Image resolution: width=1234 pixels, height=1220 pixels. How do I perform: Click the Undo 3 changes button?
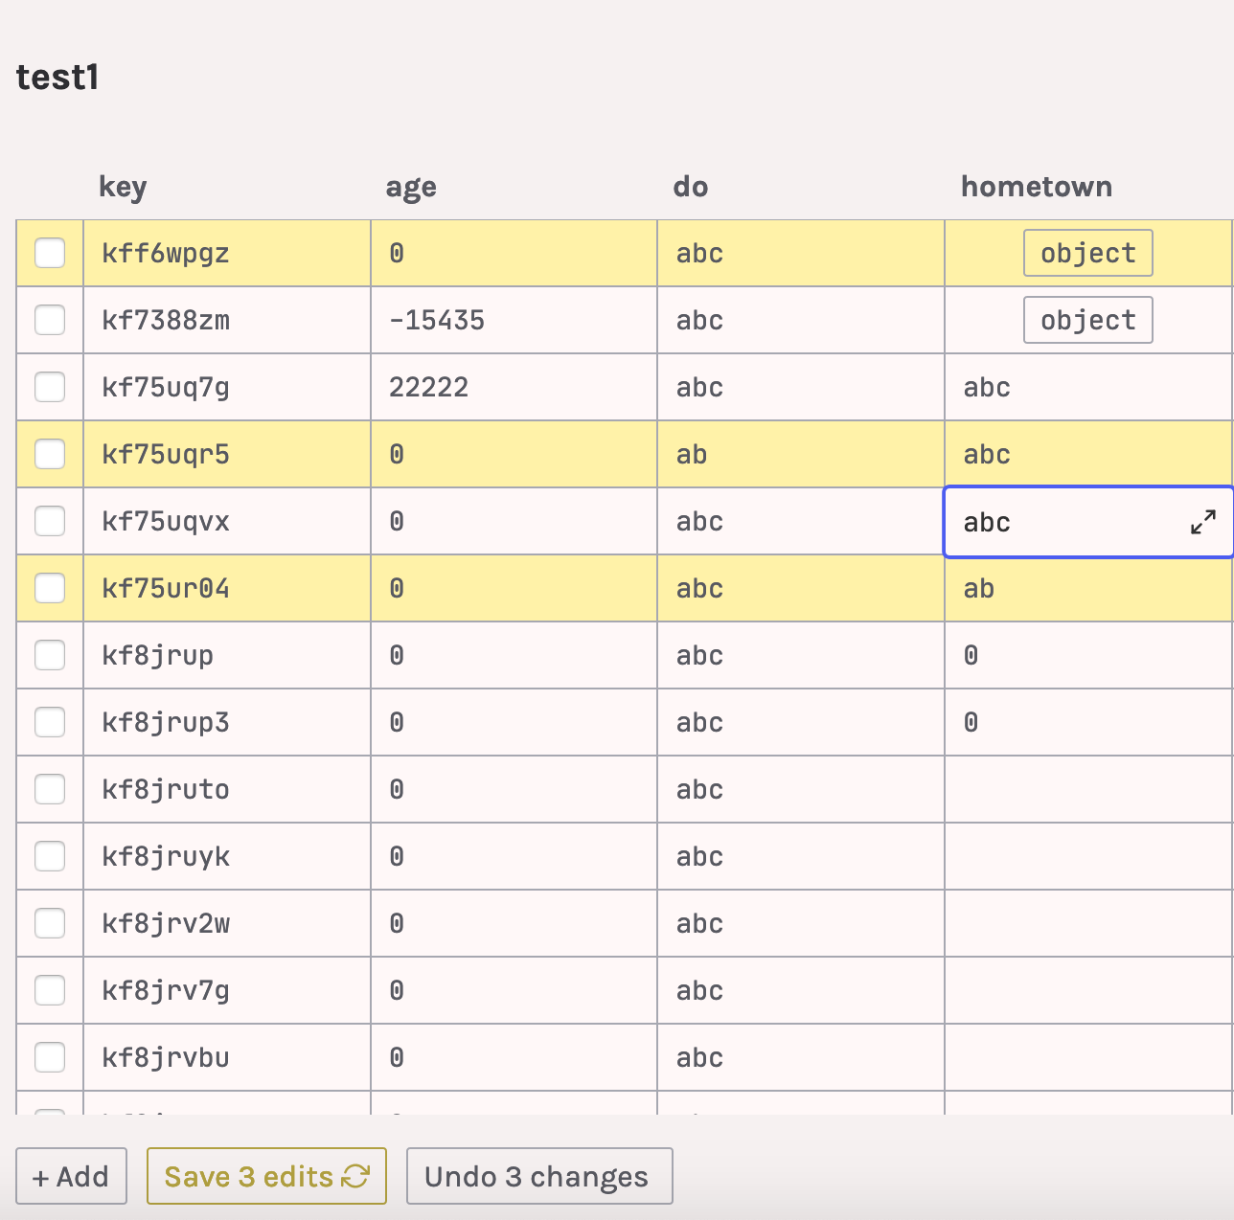tap(539, 1176)
